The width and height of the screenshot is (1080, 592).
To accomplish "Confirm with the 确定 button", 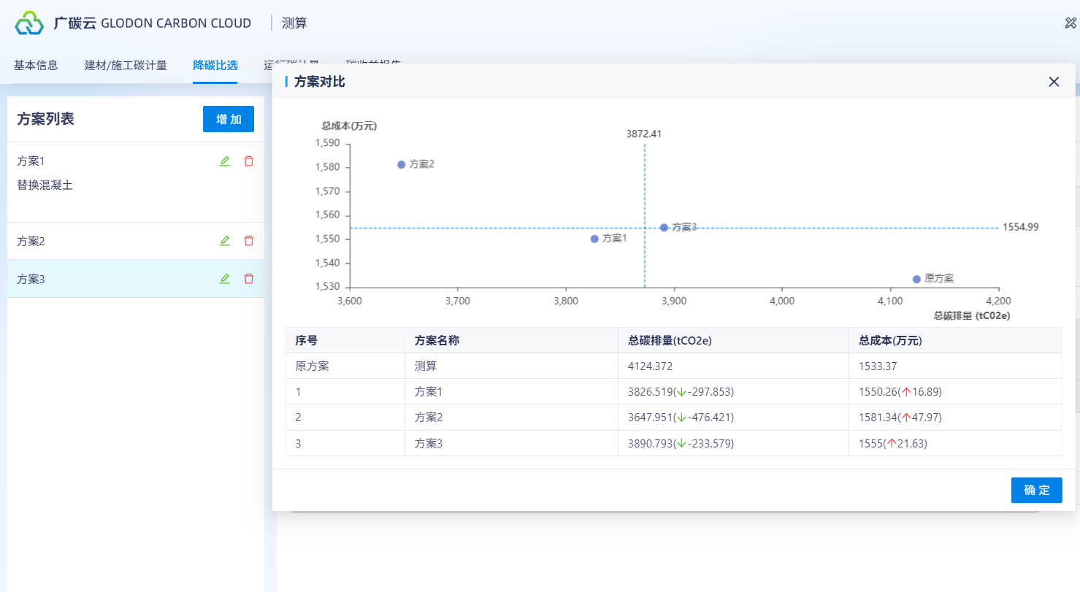I will 1036,491.
